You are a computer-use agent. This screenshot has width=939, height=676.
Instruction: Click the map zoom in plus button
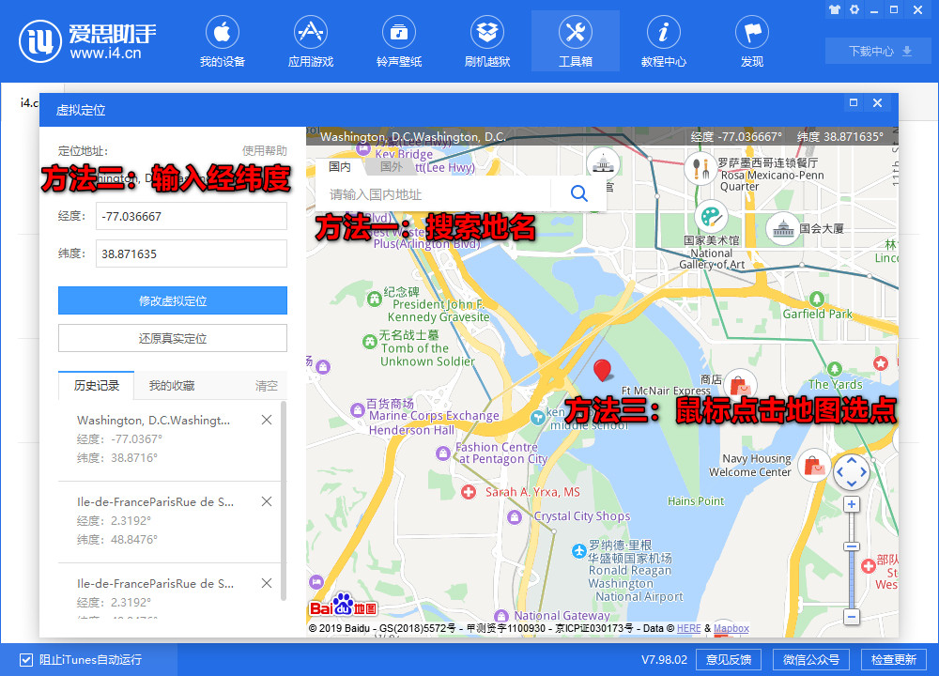852,505
